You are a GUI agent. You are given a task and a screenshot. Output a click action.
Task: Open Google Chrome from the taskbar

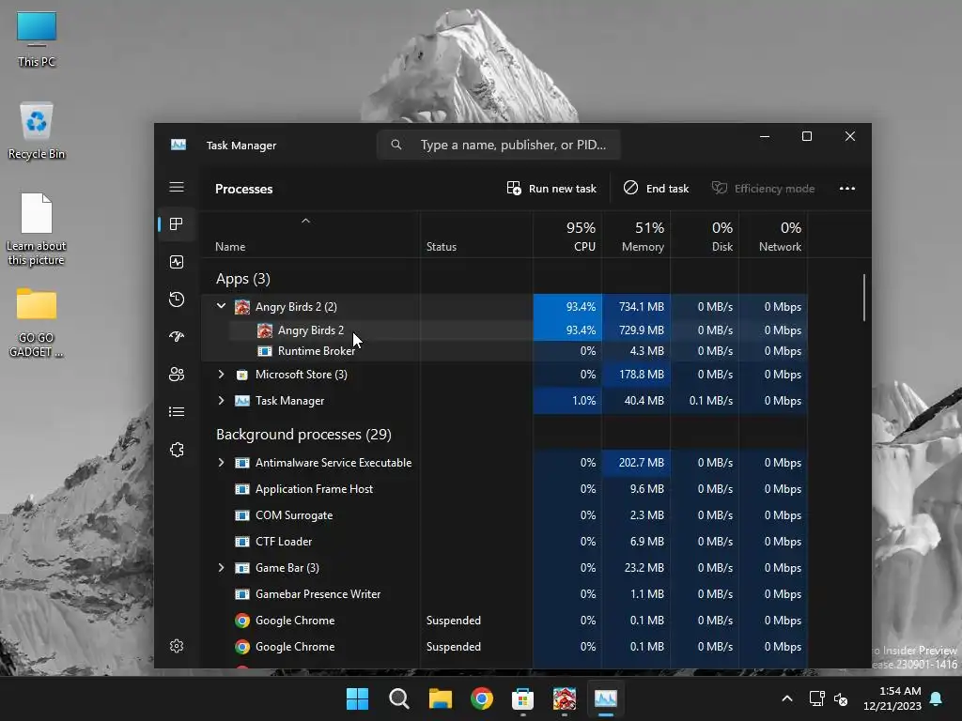coord(482,698)
